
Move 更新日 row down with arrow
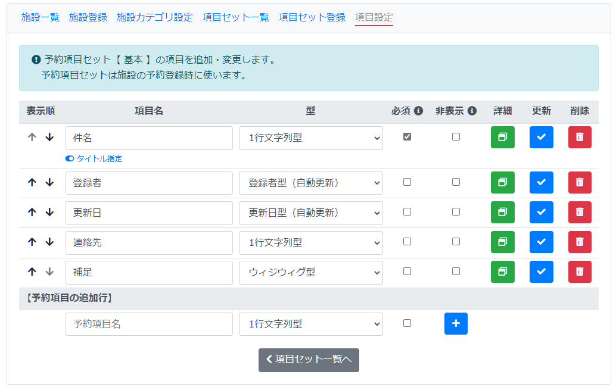point(49,212)
